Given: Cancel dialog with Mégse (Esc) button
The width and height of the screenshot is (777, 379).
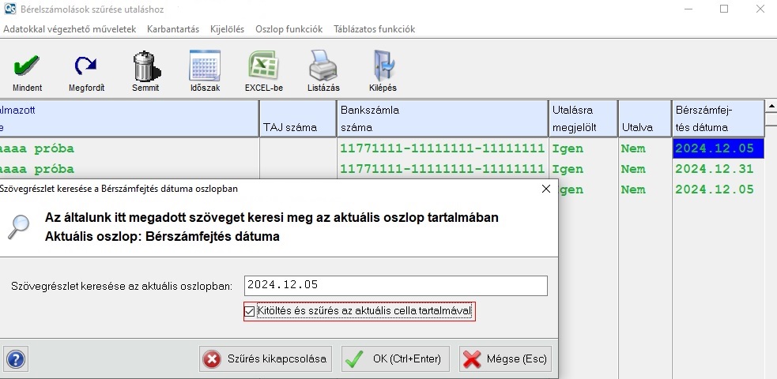Looking at the screenshot, I should 505,359.
